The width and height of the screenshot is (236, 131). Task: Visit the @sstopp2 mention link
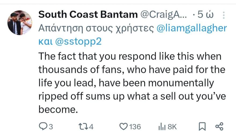[78, 42]
